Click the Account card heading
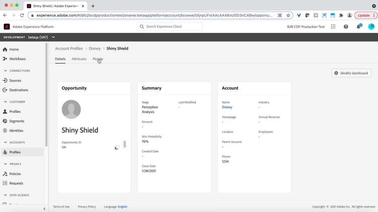The height and width of the screenshot is (212, 378). click(230, 88)
